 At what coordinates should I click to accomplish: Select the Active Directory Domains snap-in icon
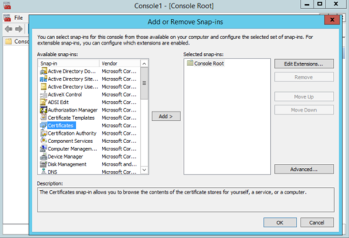click(43, 71)
